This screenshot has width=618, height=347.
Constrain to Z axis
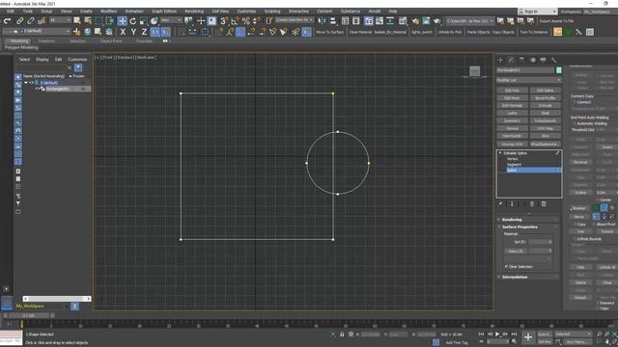point(144,32)
